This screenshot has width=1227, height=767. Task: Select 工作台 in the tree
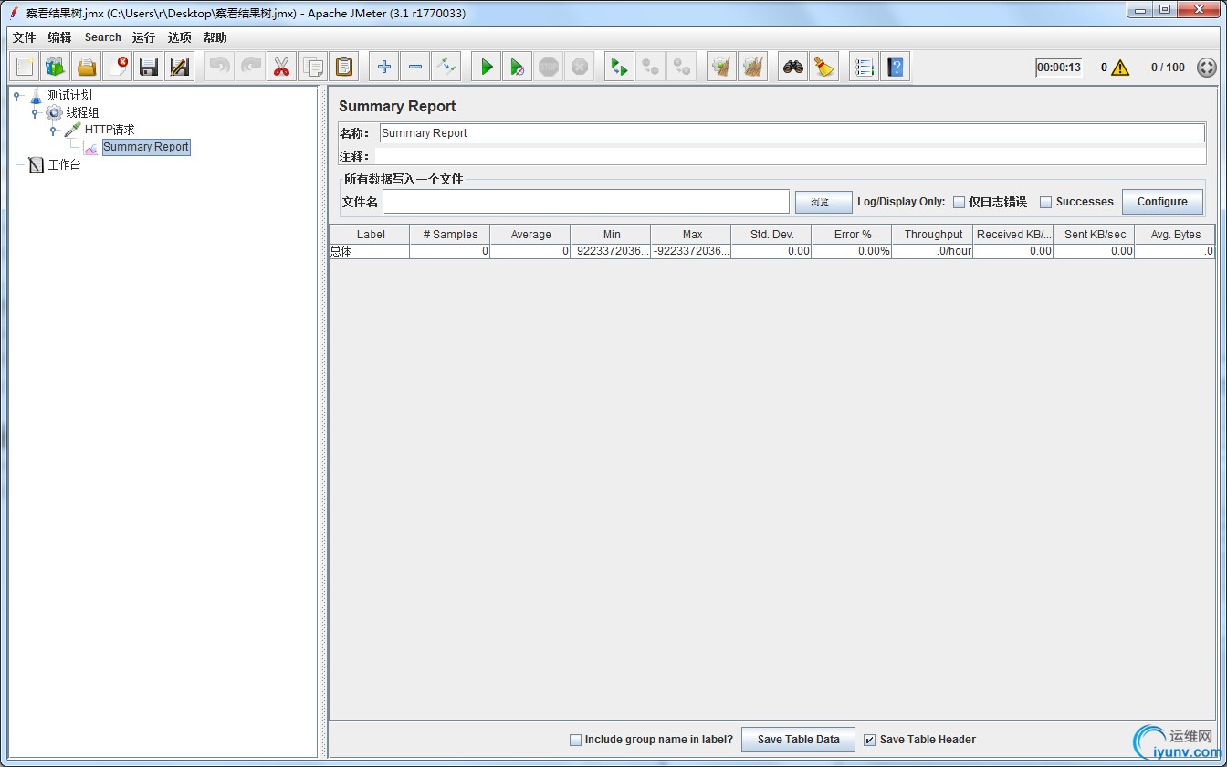[64, 165]
